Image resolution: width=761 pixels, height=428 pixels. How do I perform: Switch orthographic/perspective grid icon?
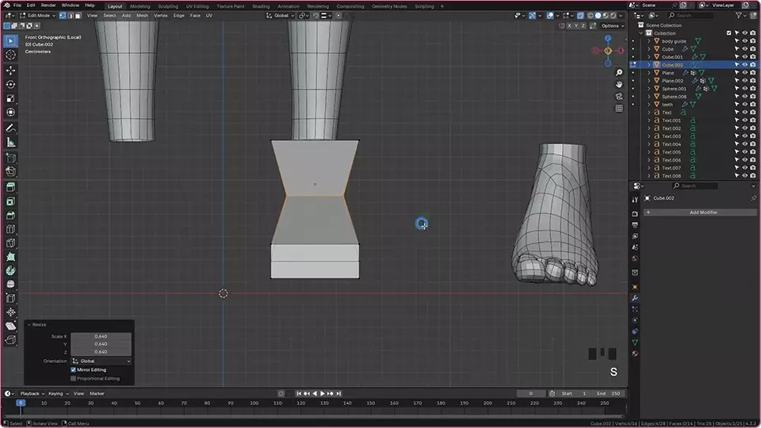click(619, 109)
